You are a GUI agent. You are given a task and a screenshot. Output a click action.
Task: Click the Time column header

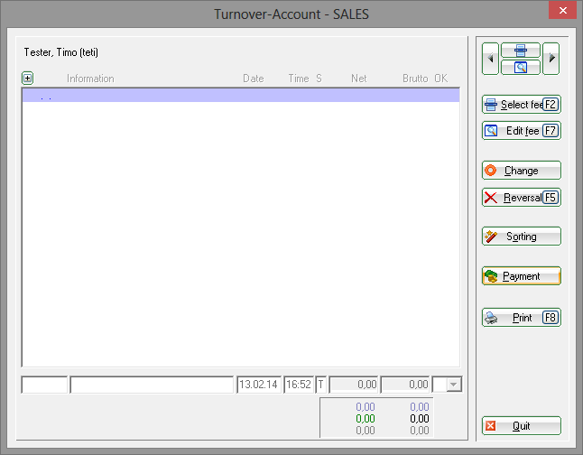tap(299, 79)
